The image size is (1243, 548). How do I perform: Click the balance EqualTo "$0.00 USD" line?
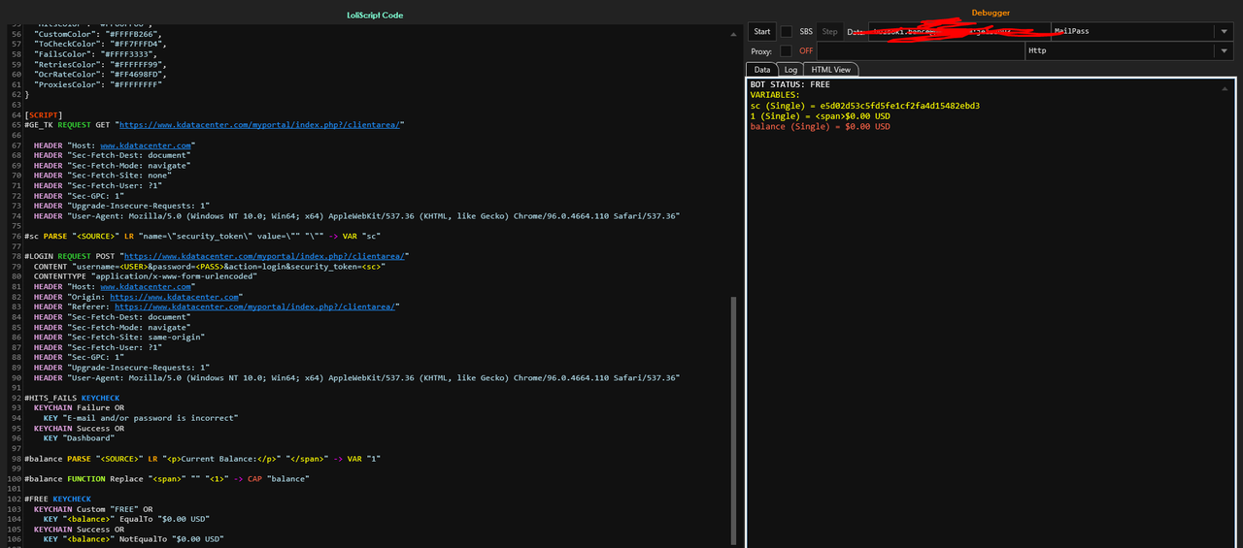pyautogui.click(x=127, y=519)
